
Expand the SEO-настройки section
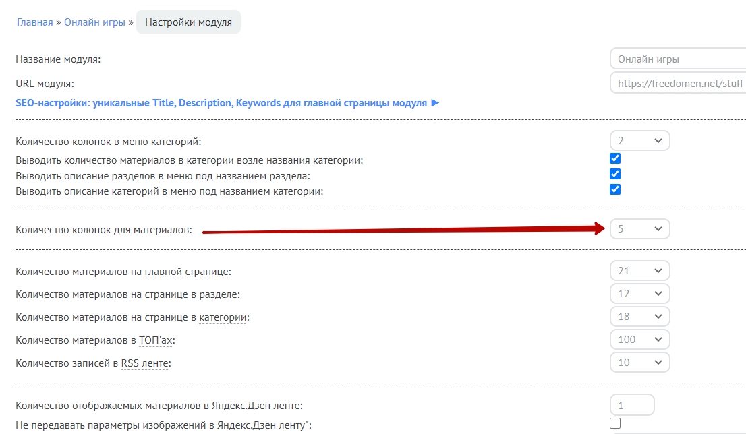coord(227,103)
